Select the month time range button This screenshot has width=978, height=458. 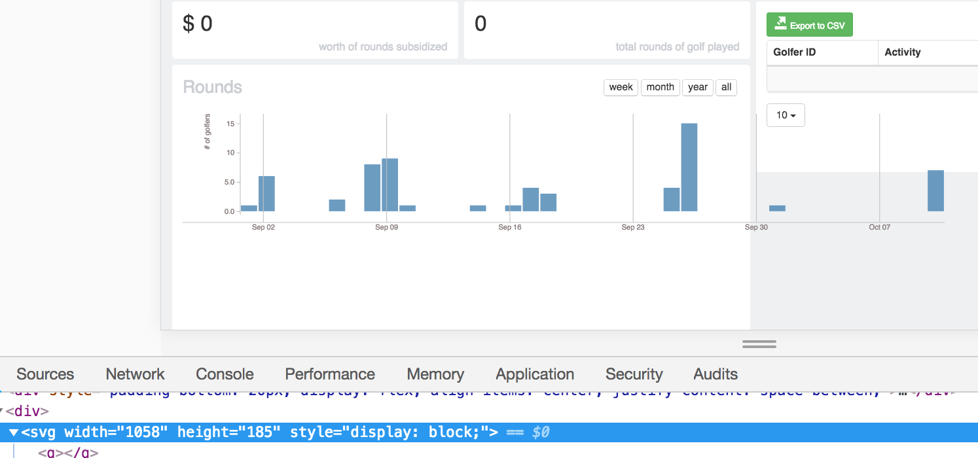(660, 87)
